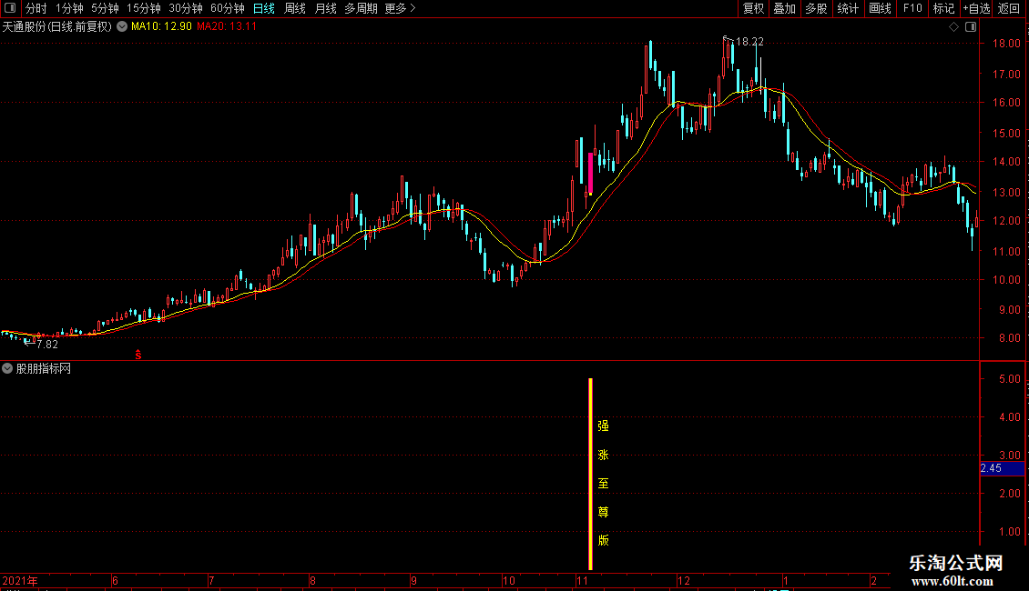Open F10 company info
The width and height of the screenshot is (1029, 591).
pos(912,8)
